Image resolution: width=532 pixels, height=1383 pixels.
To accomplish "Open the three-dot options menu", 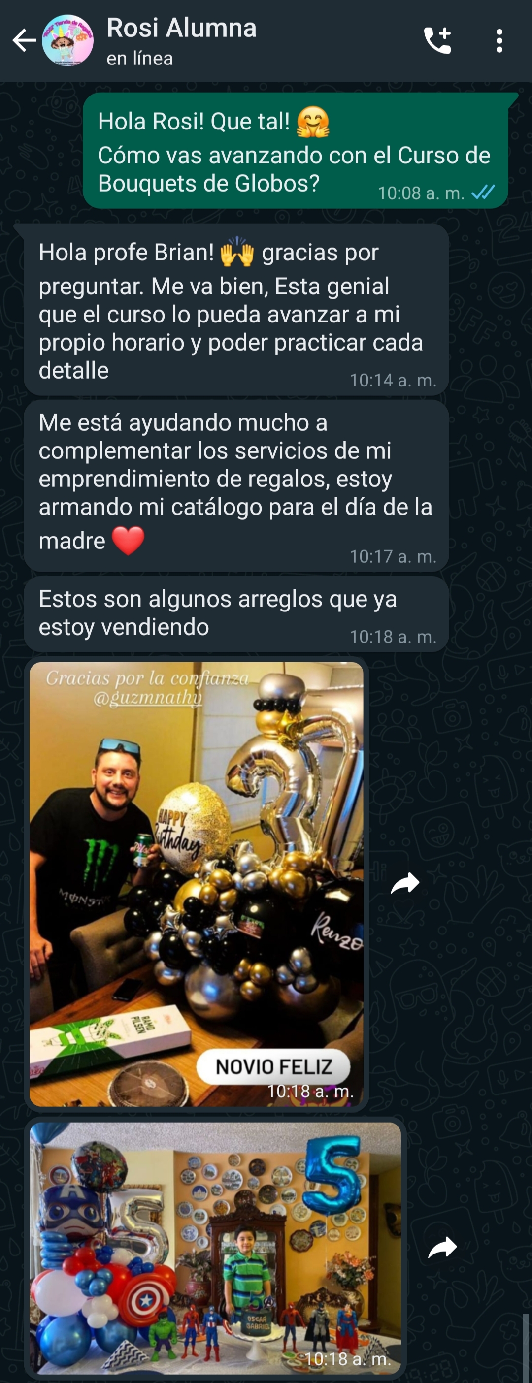I will pos(499,41).
